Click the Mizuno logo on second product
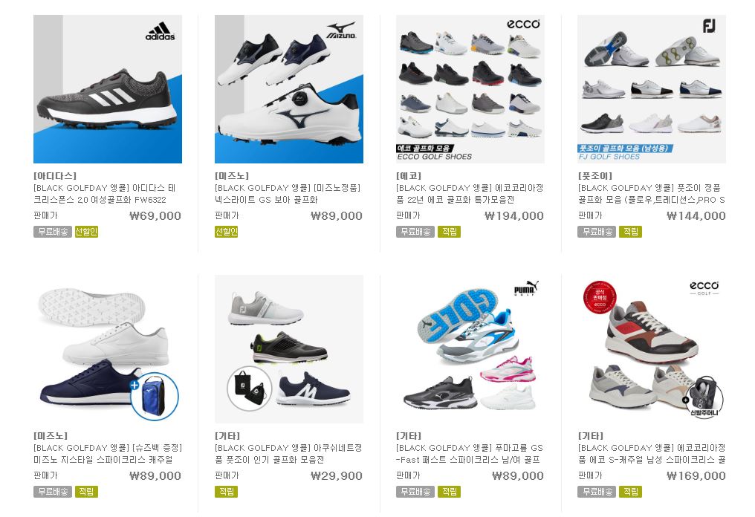The height and width of the screenshot is (517, 755). [x=341, y=30]
